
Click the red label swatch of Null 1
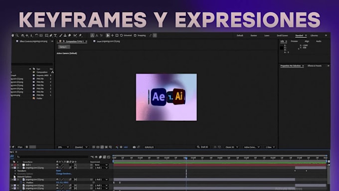pyautogui.click(x=15, y=165)
